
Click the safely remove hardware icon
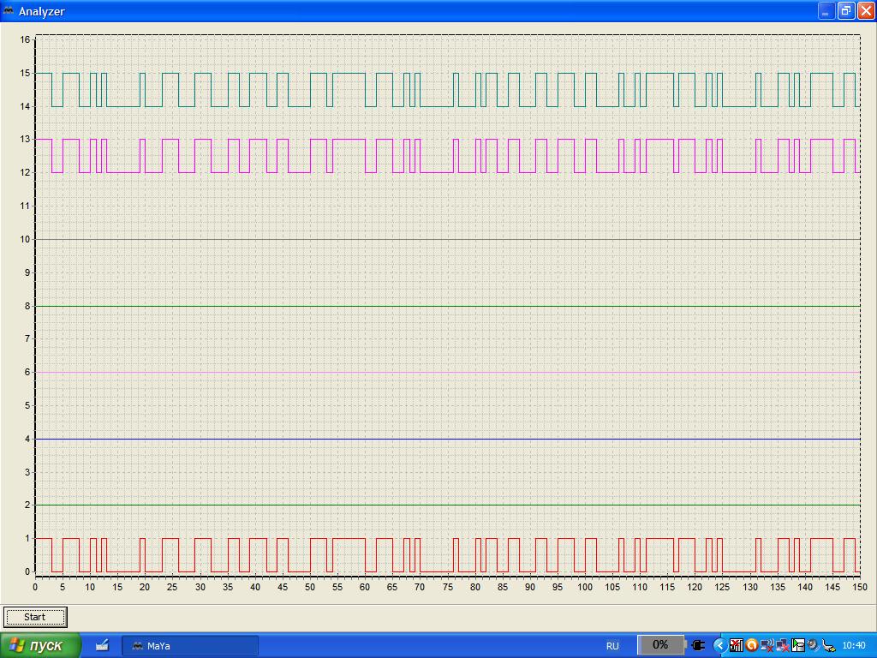[x=828, y=646]
